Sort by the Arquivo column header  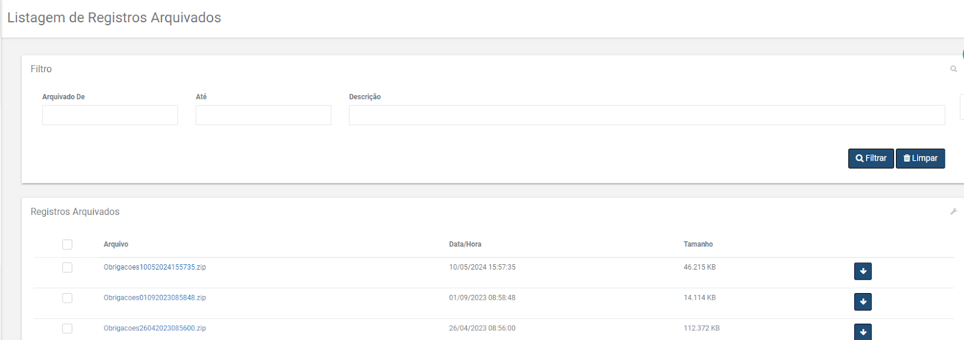pyautogui.click(x=116, y=244)
